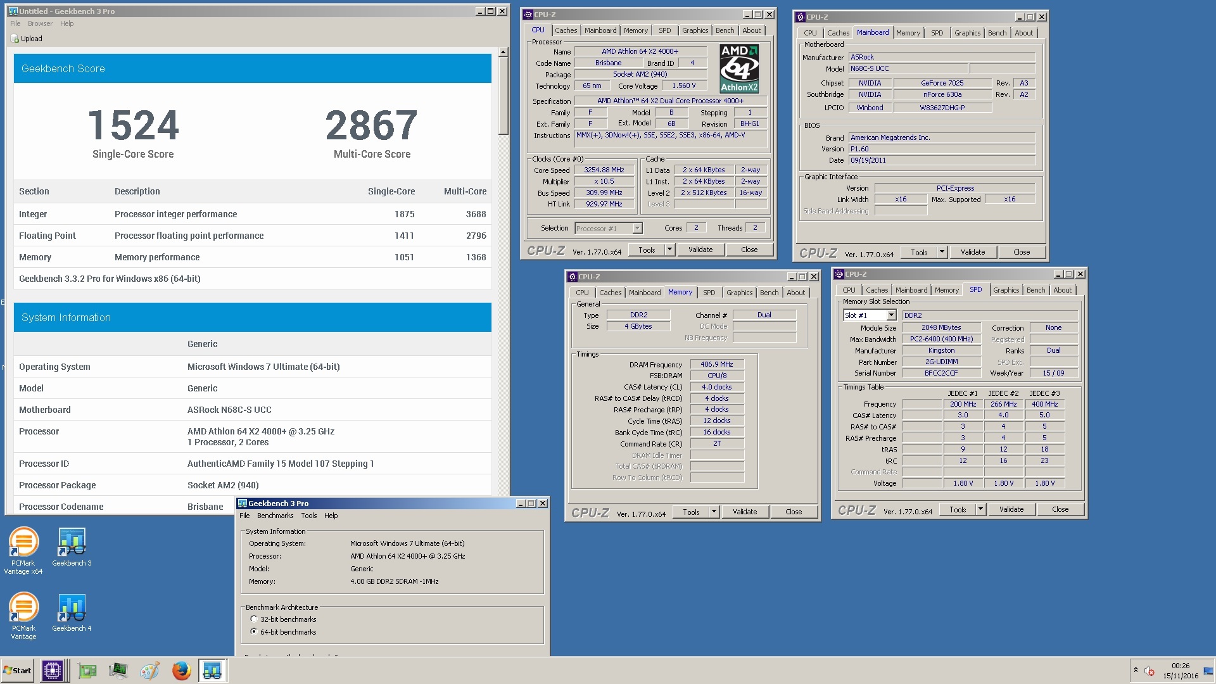Open the Geekbench 3 desktop shortcut
Image resolution: width=1216 pixels, height=684 pixels.
tap(72, 547)
